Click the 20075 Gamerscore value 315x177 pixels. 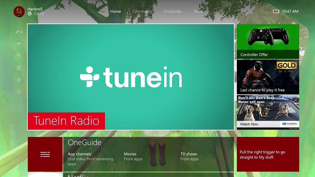(38, 14)
